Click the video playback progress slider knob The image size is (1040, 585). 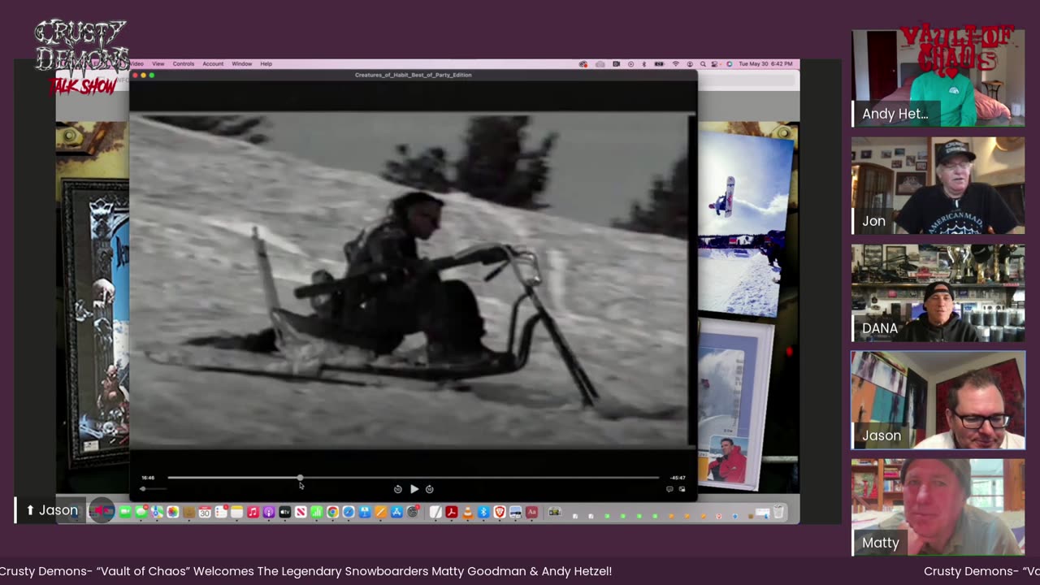[300, 478]
